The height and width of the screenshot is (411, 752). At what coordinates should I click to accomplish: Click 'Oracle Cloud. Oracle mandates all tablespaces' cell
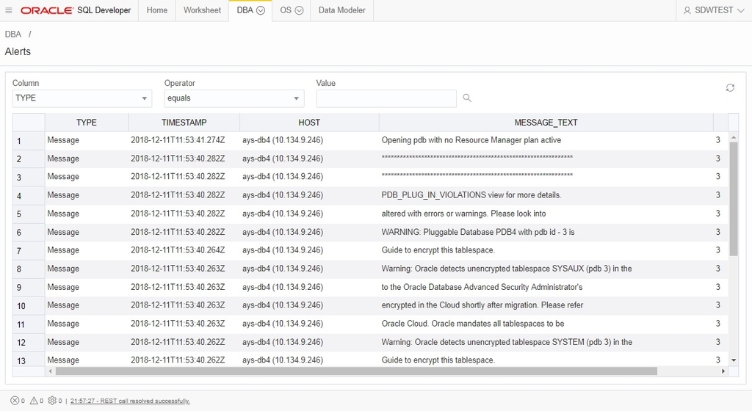coord(546,324)
